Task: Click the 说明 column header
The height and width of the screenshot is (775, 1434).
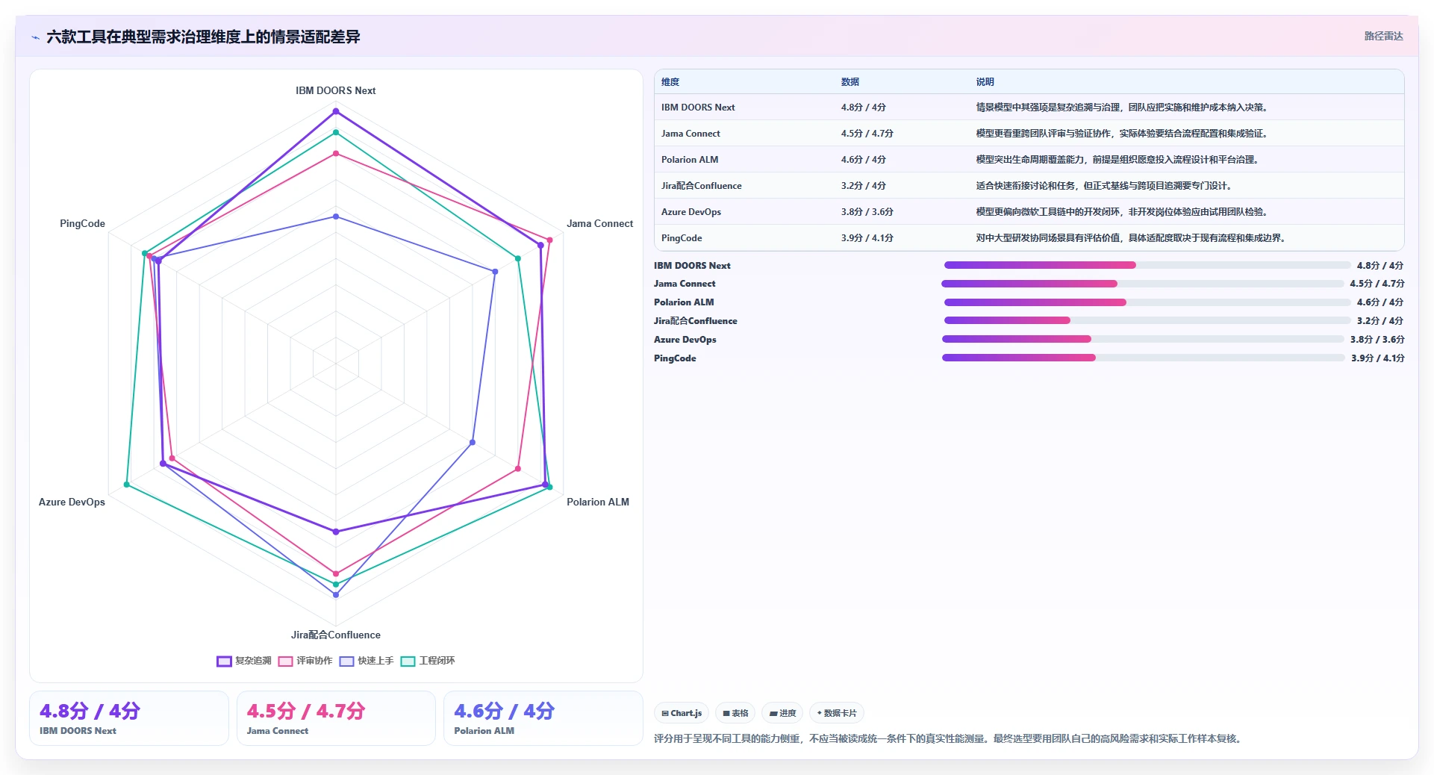Action: point(985,82)
